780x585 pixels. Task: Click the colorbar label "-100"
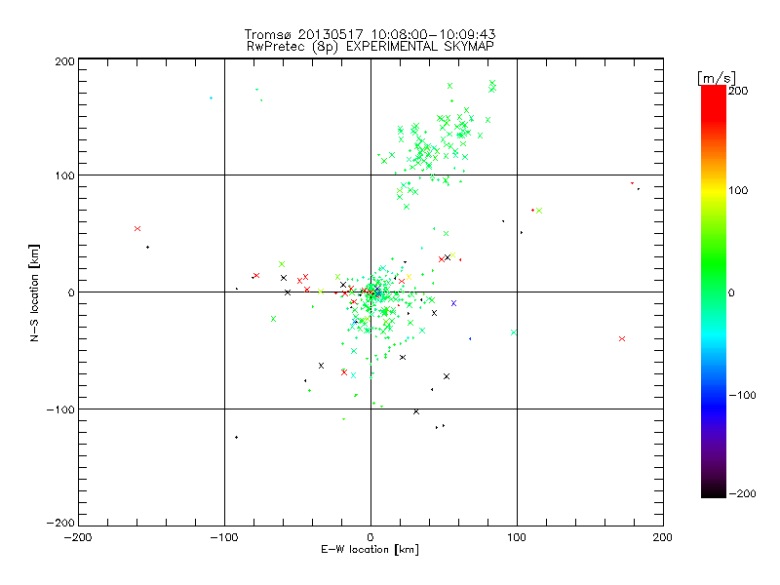coord(742,396)
